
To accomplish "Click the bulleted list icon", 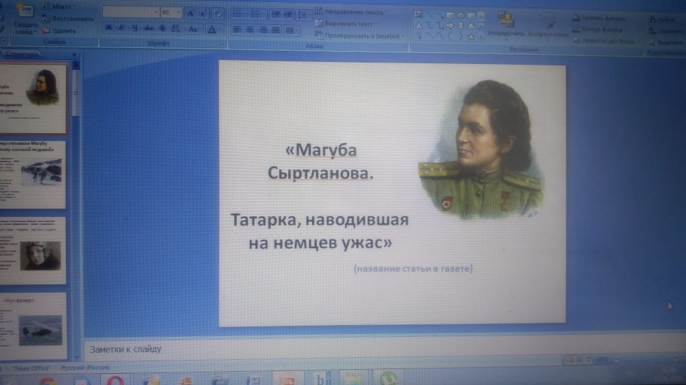I will 238,14.
